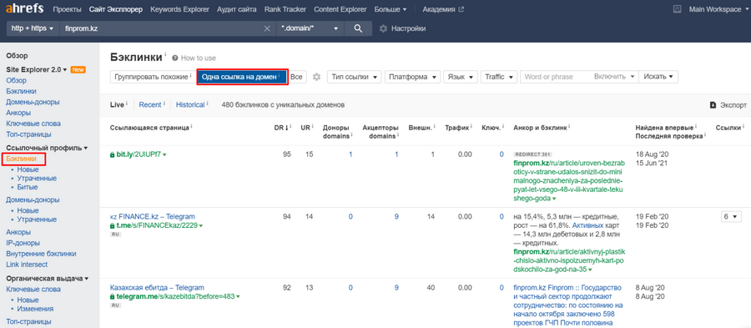Screen dimensions: 751x328
Task: Expand the 6 links dropdown
Action: pos(731,217)
